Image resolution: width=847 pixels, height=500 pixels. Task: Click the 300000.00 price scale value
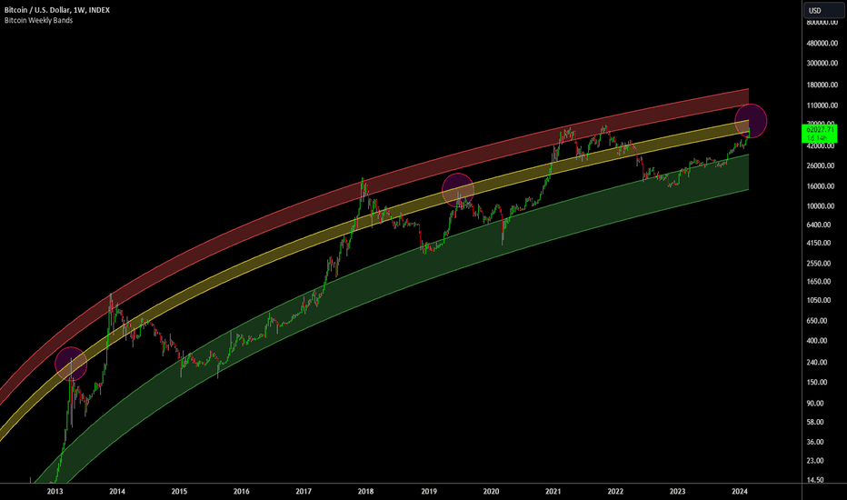pos(822,64)
